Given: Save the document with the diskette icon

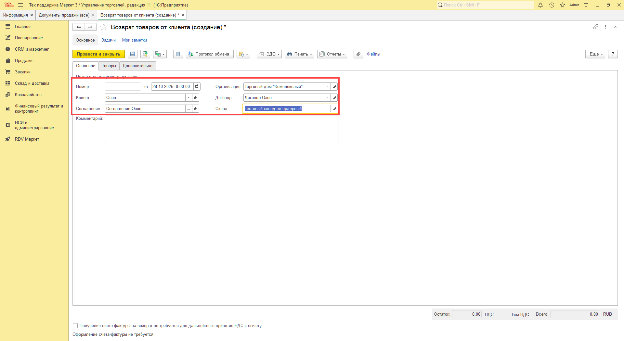Looking at the screenshot, I should (133, 54).
